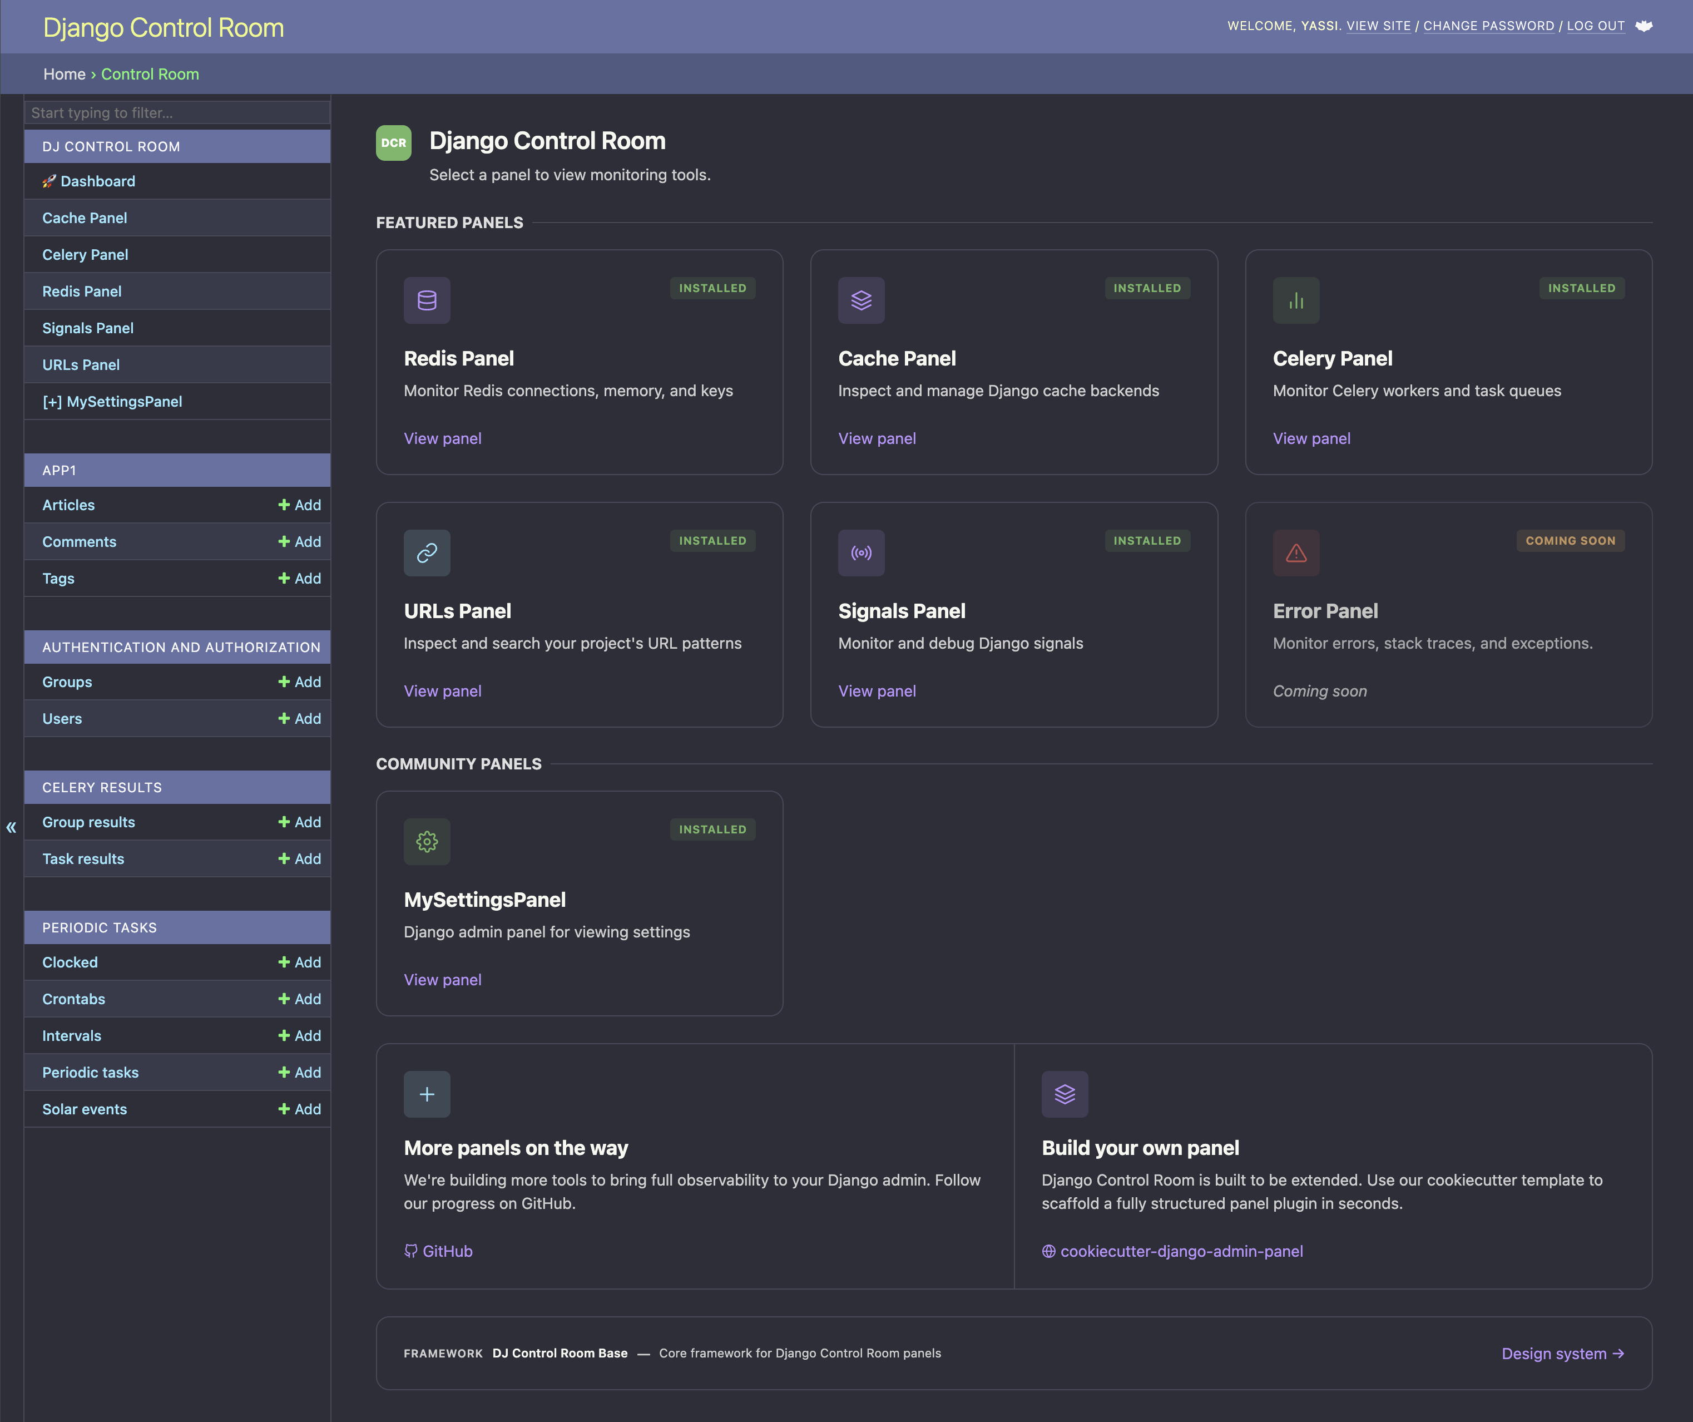Click the Signals Panel broadcast icon
Image resolution: width=1693 pixels, height=1422 pixels.
[x=861, y=552]
